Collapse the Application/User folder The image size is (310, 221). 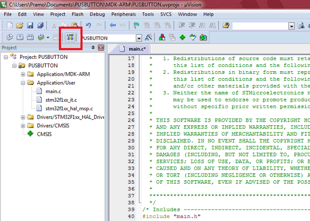tap(23, 82)
